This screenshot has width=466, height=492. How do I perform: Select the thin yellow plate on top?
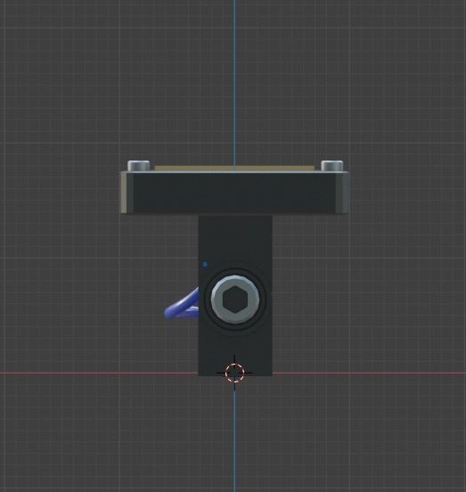click(x=234, y=168)
